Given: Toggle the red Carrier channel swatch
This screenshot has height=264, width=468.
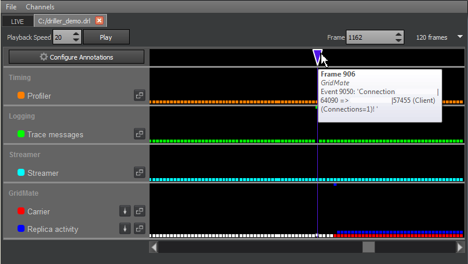Looking at the screenshot, I should [21, 211].
